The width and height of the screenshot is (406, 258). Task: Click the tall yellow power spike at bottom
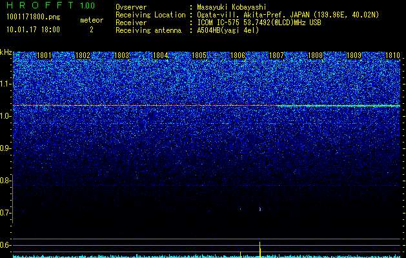[259, 250]
